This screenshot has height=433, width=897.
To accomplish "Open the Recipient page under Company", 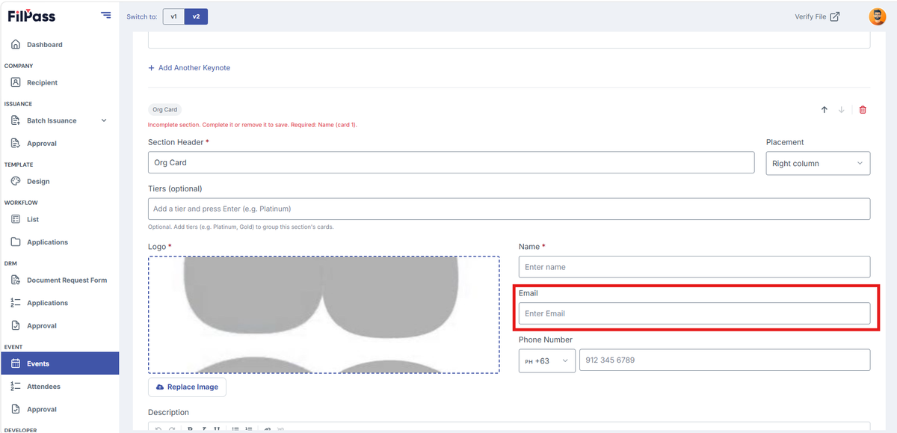I will (42, 83).
